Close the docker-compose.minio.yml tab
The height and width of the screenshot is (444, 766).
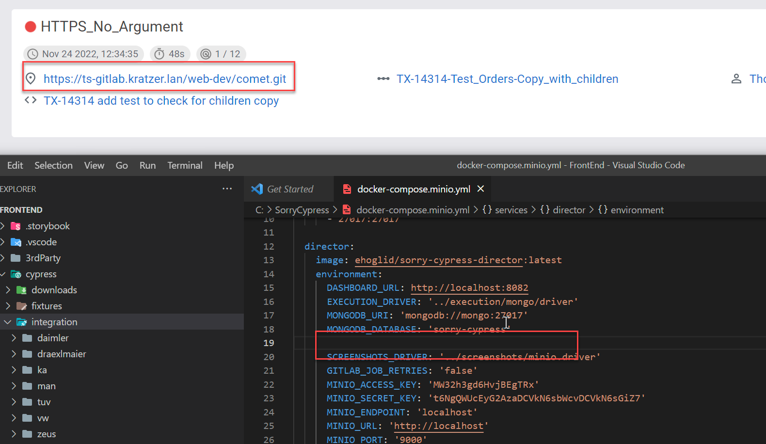(x=480, y=189)
